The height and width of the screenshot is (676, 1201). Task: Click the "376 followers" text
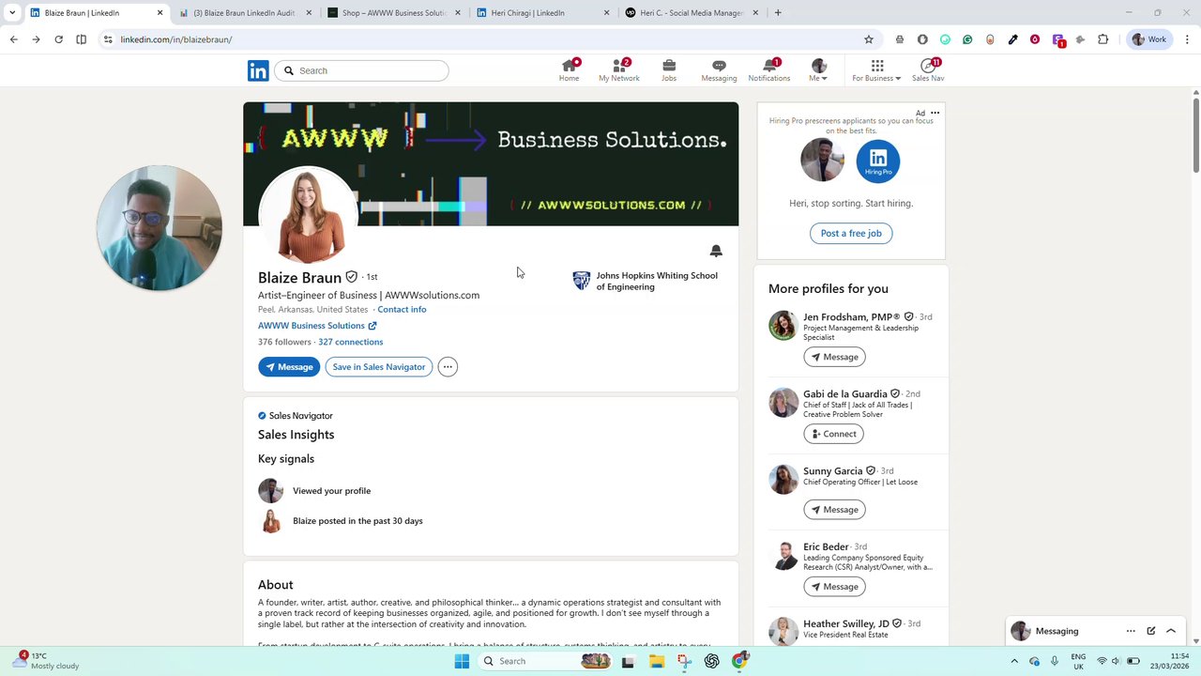click(284, 342)
